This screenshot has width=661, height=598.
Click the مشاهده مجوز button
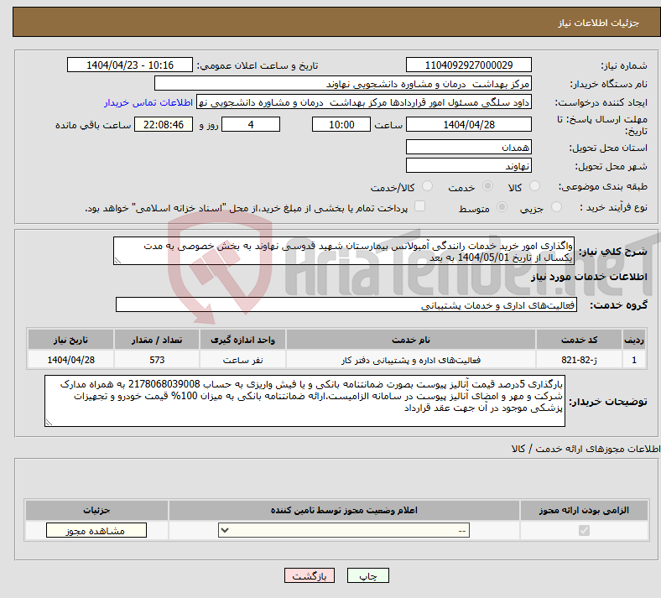pos(96,530)
